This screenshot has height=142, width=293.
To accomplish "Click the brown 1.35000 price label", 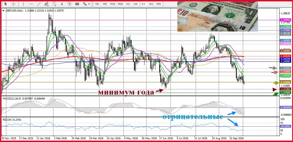I will point(286,50).
